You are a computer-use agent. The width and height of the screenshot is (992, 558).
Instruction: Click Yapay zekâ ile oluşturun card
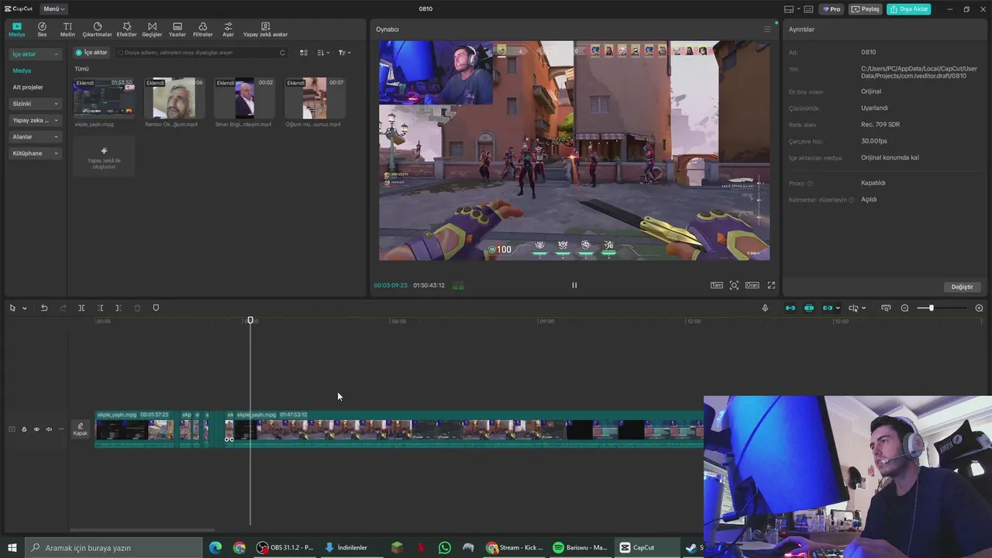tap(104, 156)
